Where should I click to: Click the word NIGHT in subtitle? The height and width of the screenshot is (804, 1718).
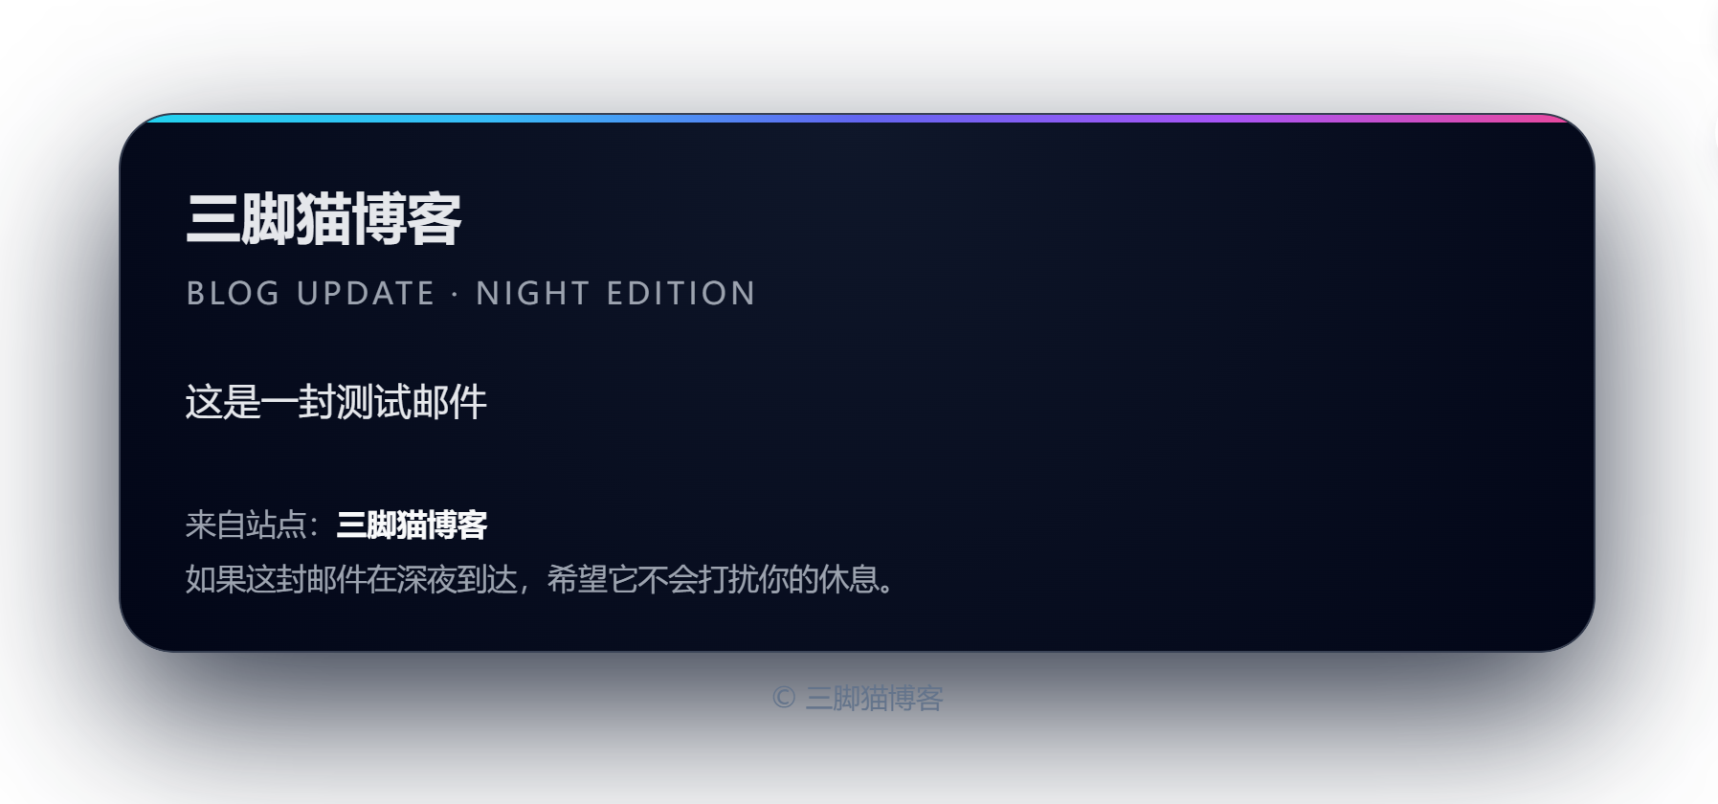pyautogui.click(x=533, y=293)
